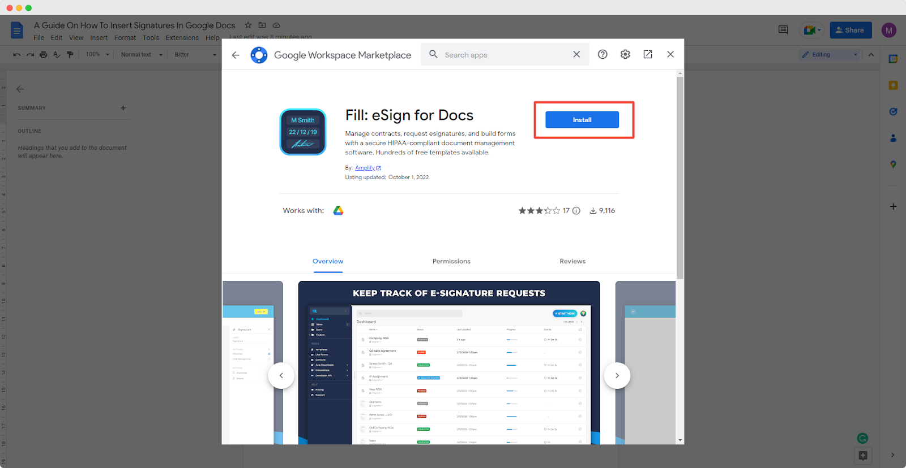Click the Google Drive works-with icon

click(x=338, y=210)
